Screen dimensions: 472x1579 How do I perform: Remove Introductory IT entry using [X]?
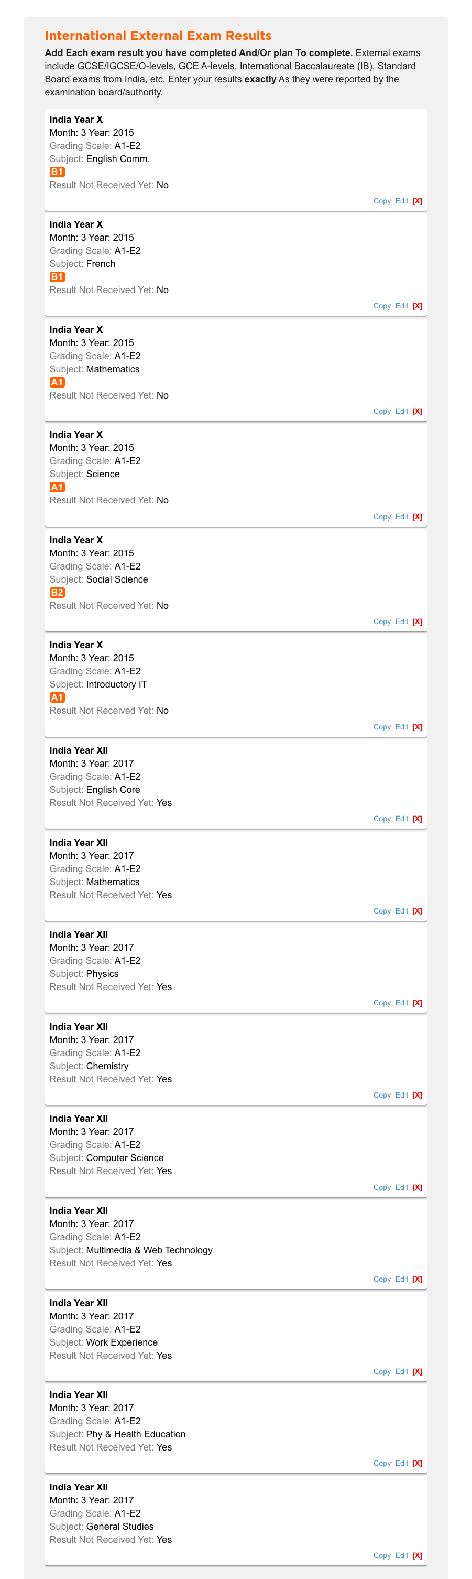pos(417,727)
